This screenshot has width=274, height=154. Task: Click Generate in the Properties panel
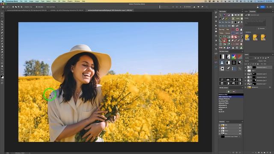point(262,29)
